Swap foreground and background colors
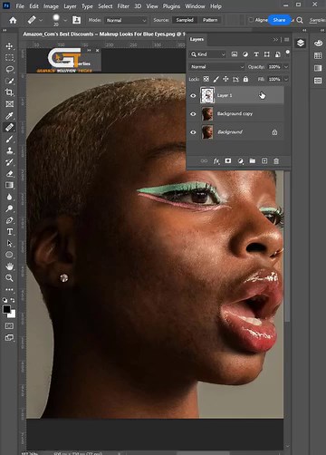This screenshot has height=455, width=326. (13, 300)
